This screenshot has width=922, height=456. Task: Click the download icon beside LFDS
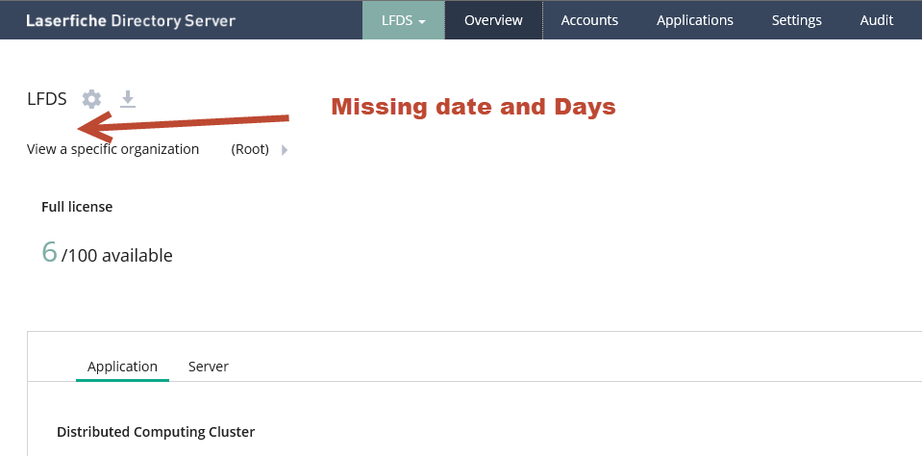pyautogui.click(x=128, y=98)
